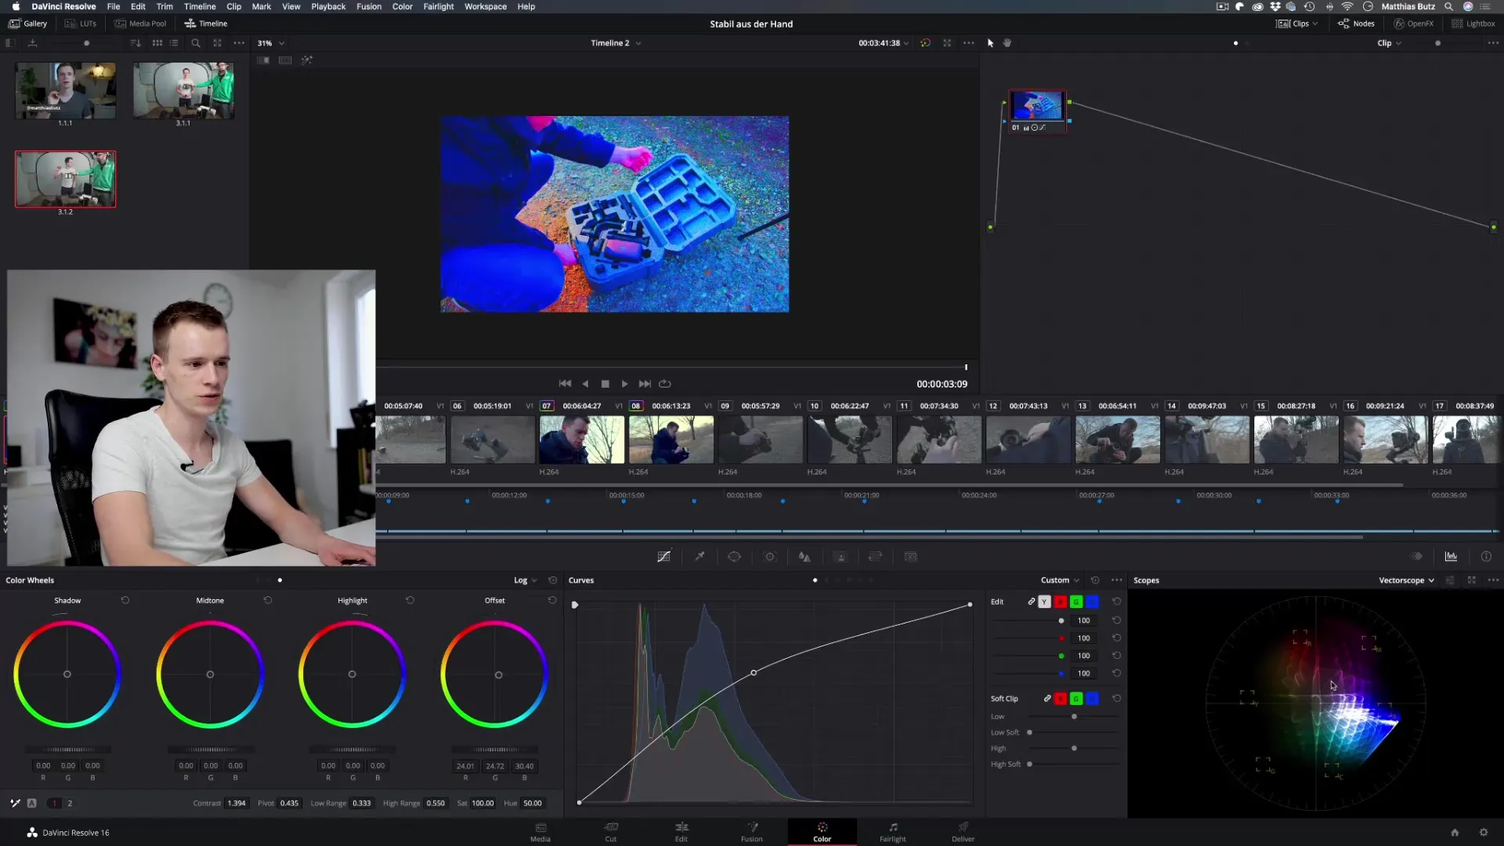Select the Qualifier eyedropper tool
1504x846 pixels.
tap(700, 556)
